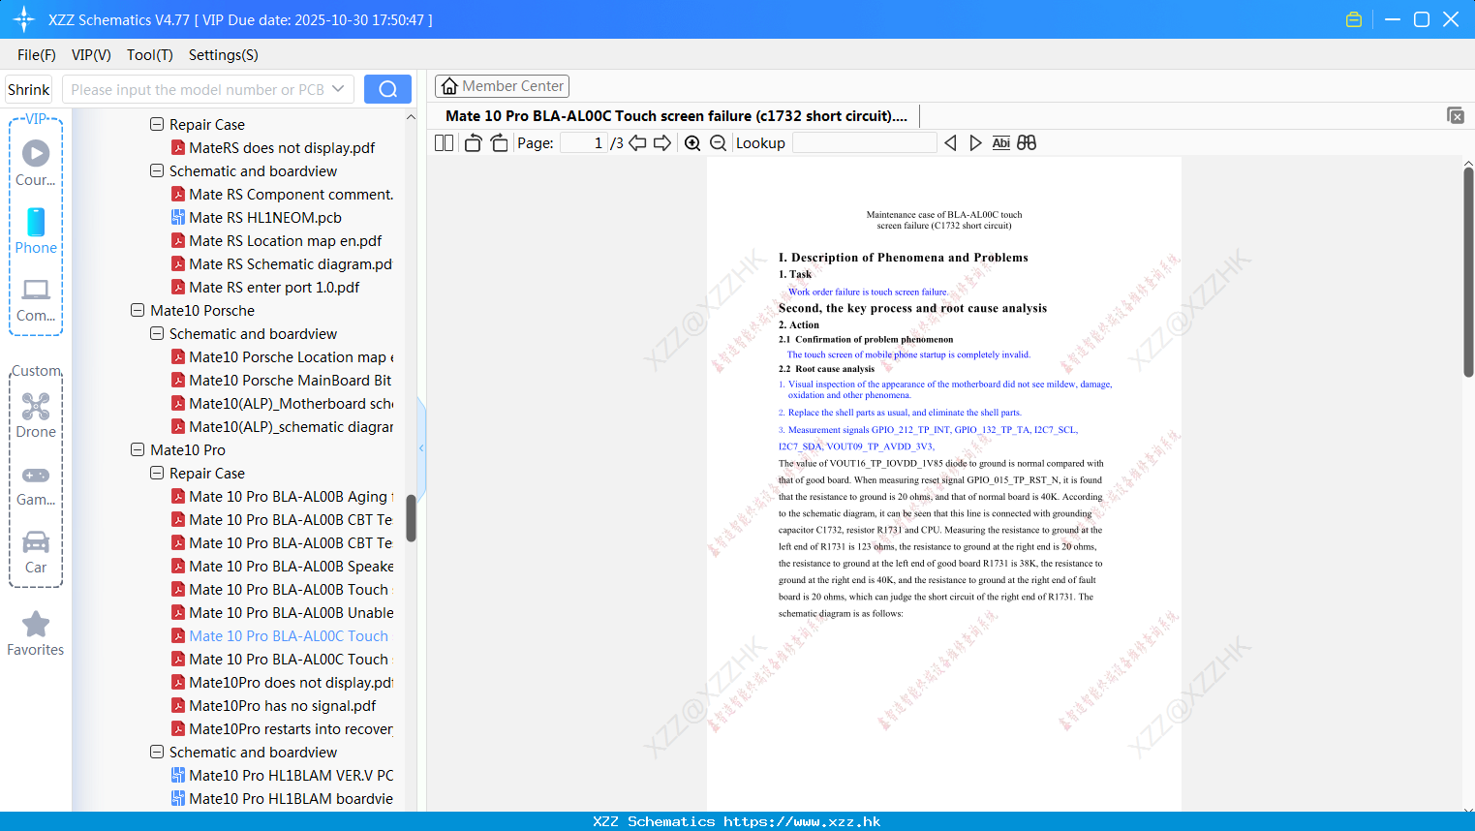1475x831 pixels.
Task: Go to previous page with left arrow
Action: click(637, 142)
